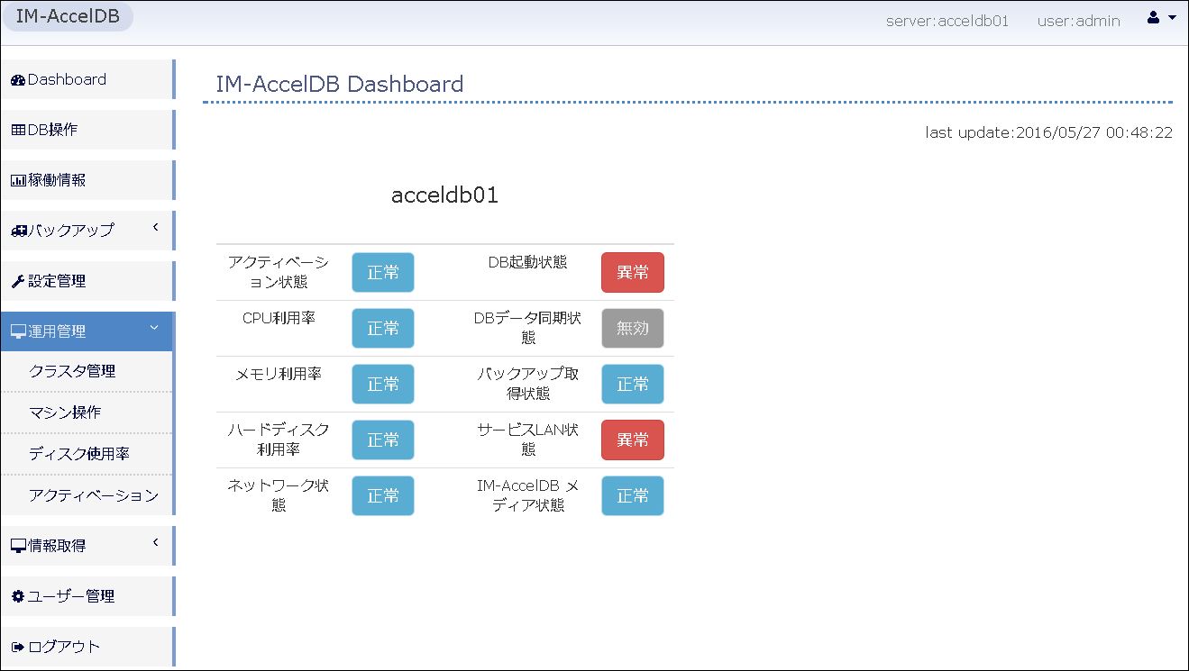This screenshot has height=671, width=1189.
Task: Click 正常 button for CPU利用率
Action: [x=383, y=329]
